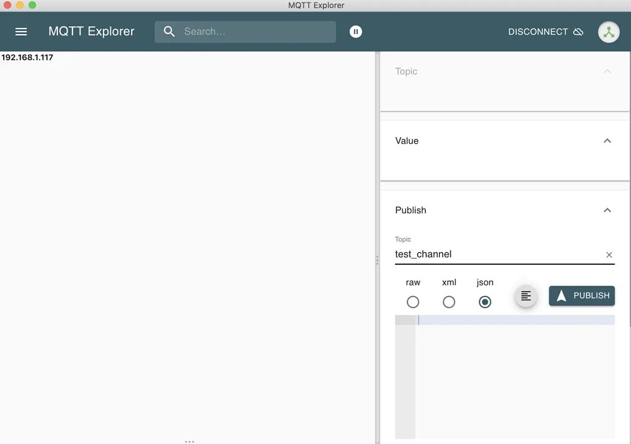Screen dimensions: 631x444
Task: Click the search magnifier icon
Action: click(169, 32)
